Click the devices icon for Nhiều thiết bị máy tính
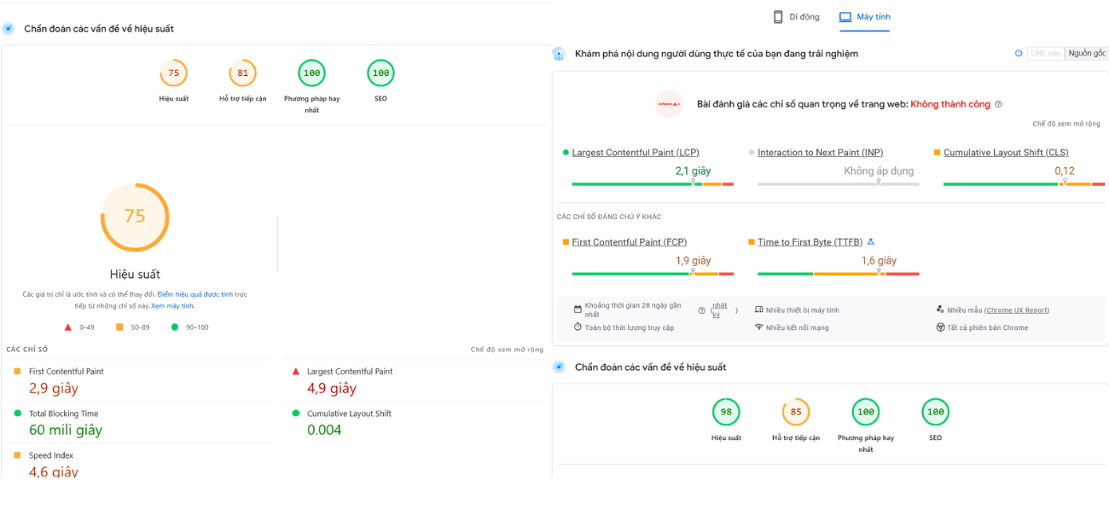This screenshot has height=509, width=1109. pos(759,310)
